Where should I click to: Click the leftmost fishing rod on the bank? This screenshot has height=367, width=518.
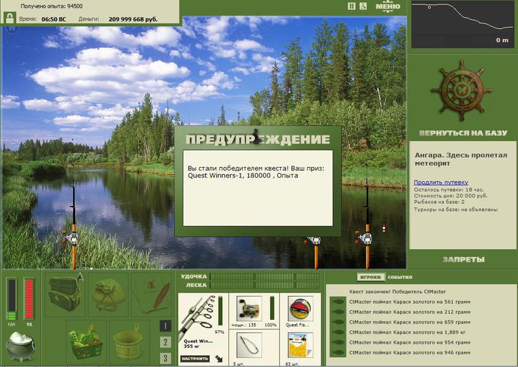73,225
